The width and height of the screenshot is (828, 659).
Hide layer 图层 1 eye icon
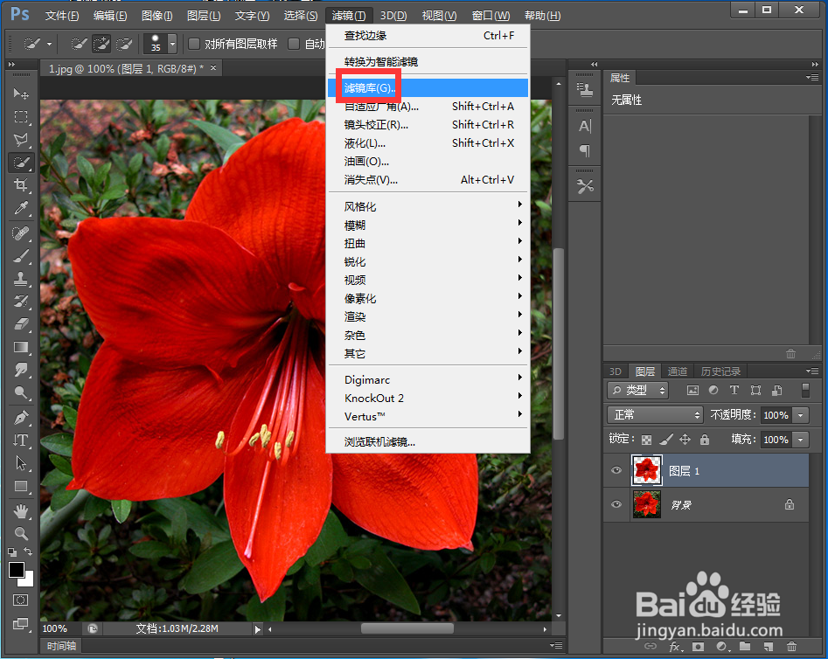click(616, 470)
